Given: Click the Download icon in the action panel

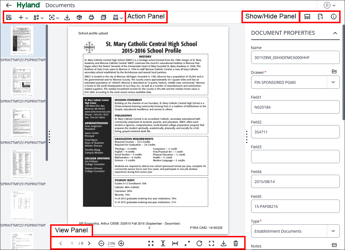Looking at the screenshot, I should [67, 17].
